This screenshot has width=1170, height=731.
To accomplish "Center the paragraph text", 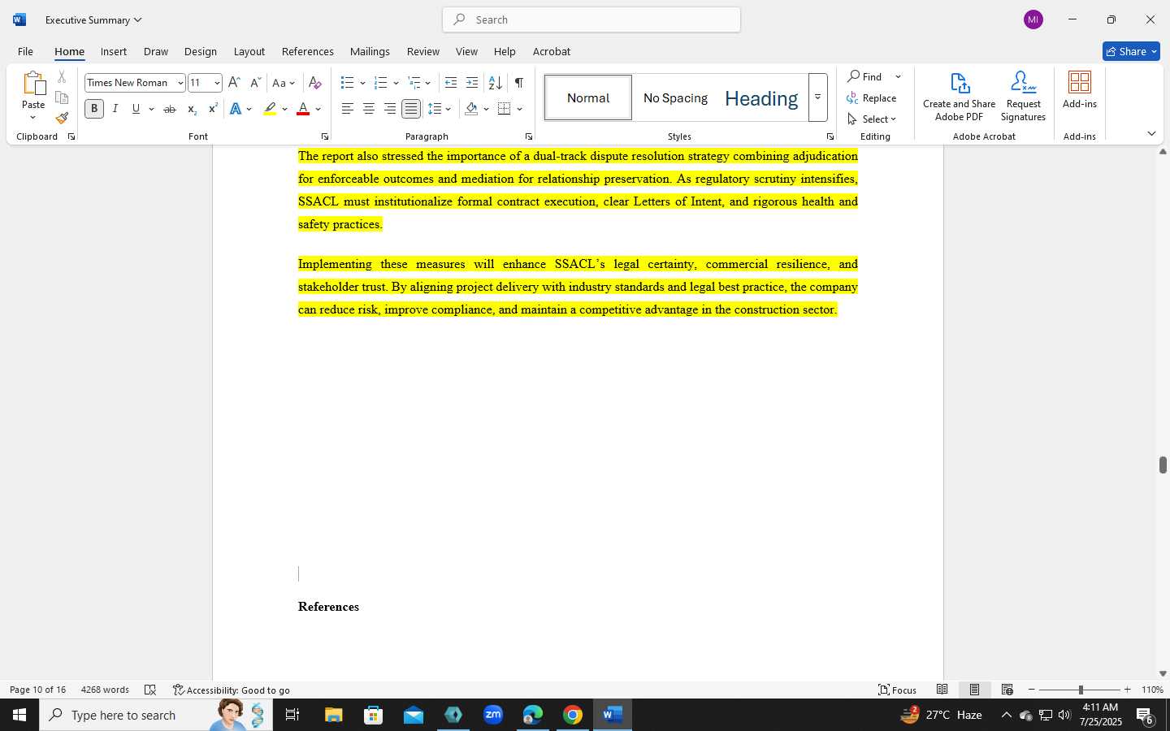I will pyautogui.click(x=369, y=109).
